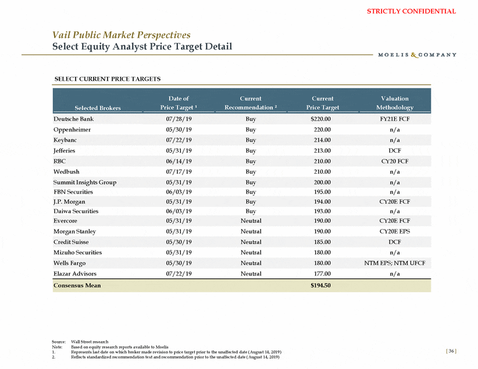Viewport: 478px width, 369px height.
Task: Click the footnote about equity research reports
Action: click(120, 347)
